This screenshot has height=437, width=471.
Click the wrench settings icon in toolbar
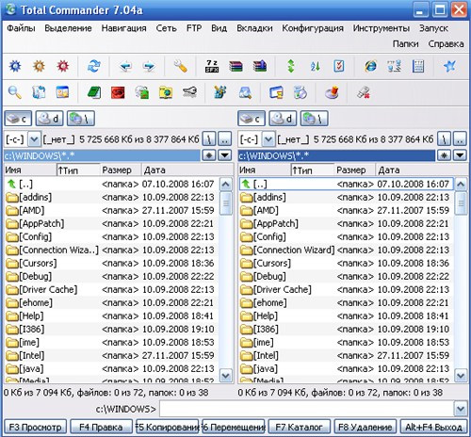(x=181, y=66)
